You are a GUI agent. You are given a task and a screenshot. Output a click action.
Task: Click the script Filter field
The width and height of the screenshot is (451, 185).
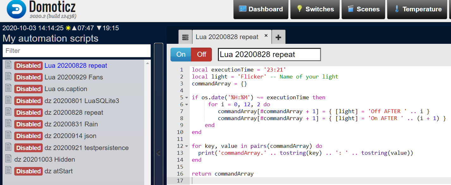click(77, 51)
